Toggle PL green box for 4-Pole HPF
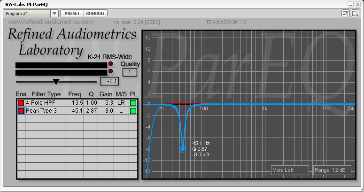364x192 pixels. pyautogui.click(x=133, y=103)
